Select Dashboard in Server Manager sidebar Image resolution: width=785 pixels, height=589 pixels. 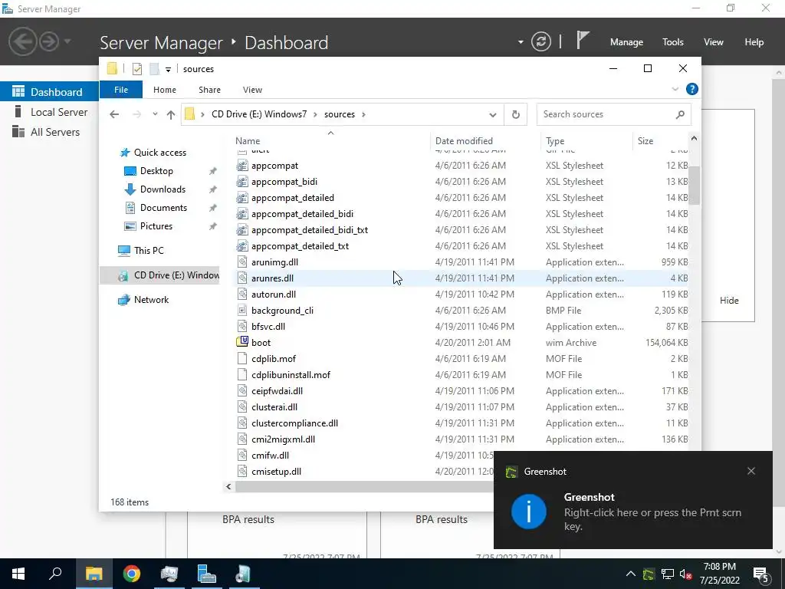(49, 92)
